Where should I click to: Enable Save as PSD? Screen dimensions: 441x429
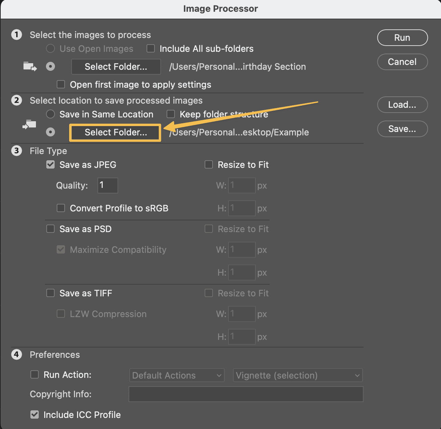click(50, 229)
